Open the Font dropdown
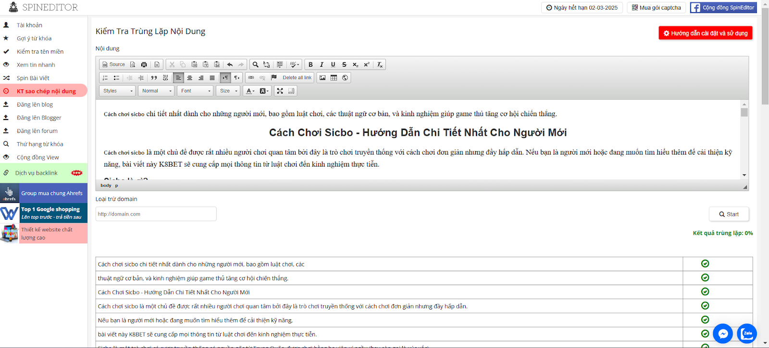769x348 pixels. pyautogui.click(x=195, y=91)
